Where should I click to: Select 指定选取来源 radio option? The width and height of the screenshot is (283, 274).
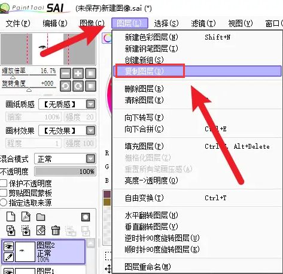(x=4, y=203)
